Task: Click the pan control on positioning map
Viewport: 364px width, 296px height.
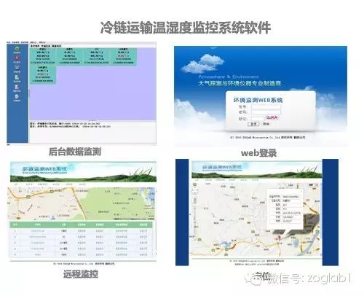Action: point(194,191)
